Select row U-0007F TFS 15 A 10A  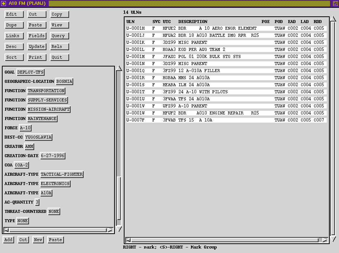[226, 120]
